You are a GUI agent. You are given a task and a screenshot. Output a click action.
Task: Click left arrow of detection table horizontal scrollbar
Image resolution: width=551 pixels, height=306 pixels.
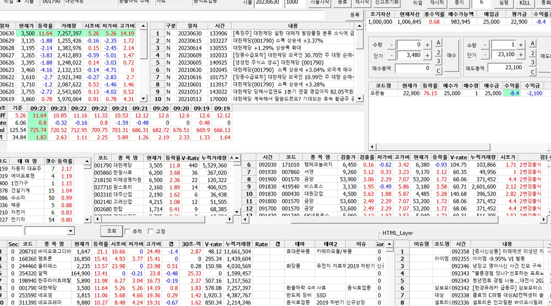pos(245,219)
